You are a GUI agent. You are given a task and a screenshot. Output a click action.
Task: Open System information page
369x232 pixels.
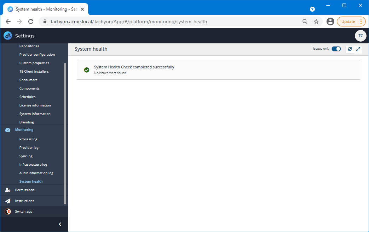(x=35, y=114)
